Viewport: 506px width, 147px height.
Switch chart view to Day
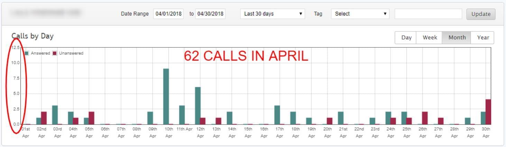pyautogui.click(x=406, y=38)
